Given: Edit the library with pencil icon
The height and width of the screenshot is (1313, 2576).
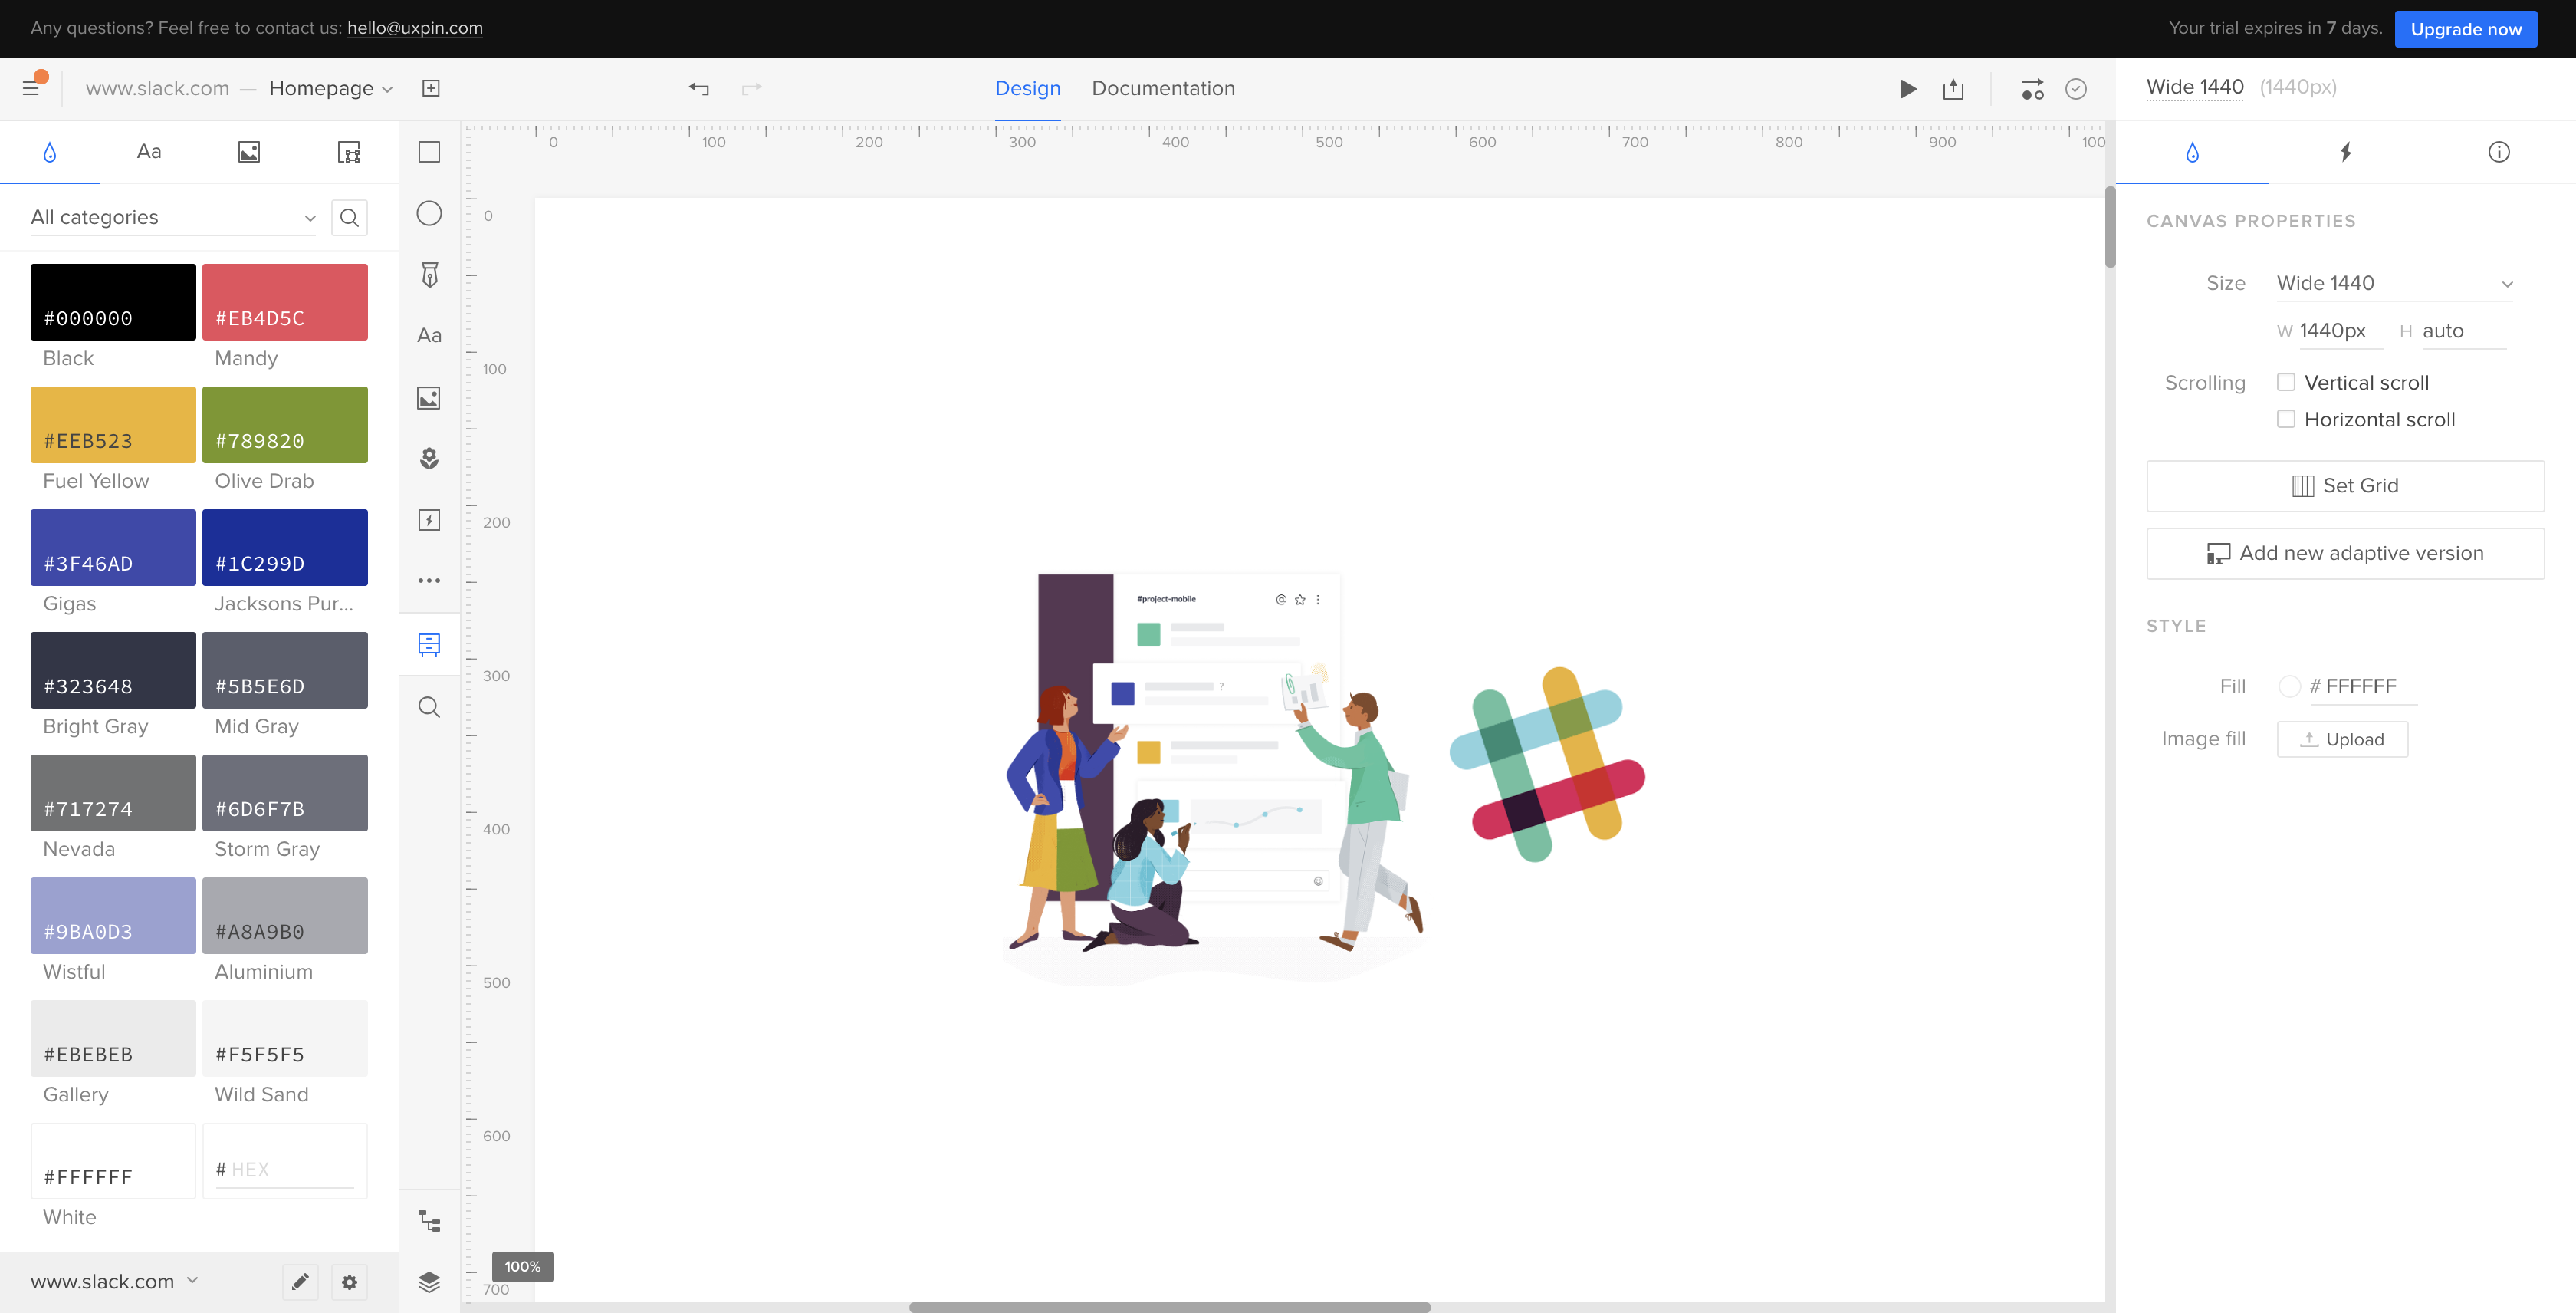Looking at the screenshot, I should tap(300, 1282).
